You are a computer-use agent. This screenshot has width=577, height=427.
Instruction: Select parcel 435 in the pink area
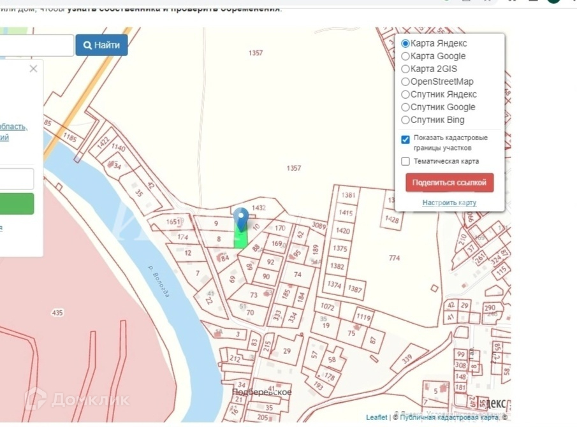57,313
